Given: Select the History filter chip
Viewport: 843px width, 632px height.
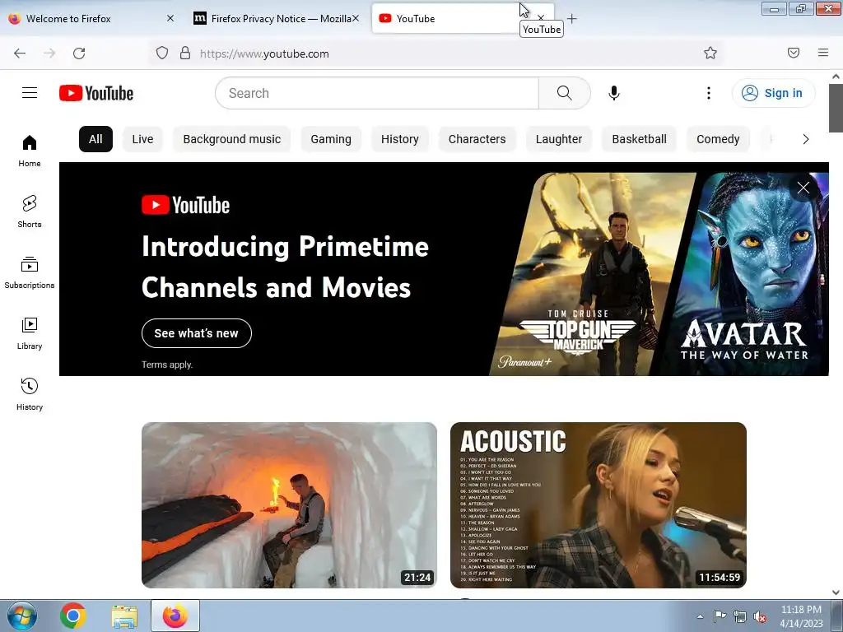Looking at the screenshot, I should [x=399, y=139].
